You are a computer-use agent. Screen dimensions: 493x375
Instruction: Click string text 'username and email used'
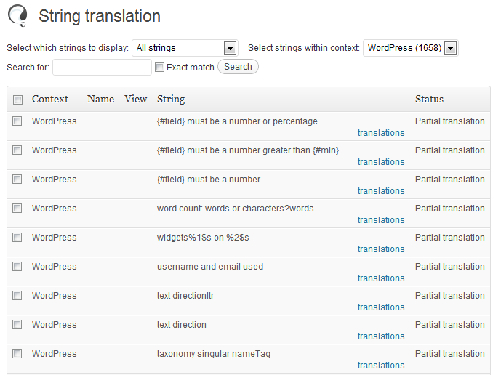pyautogui.click(x=210, y=267)
